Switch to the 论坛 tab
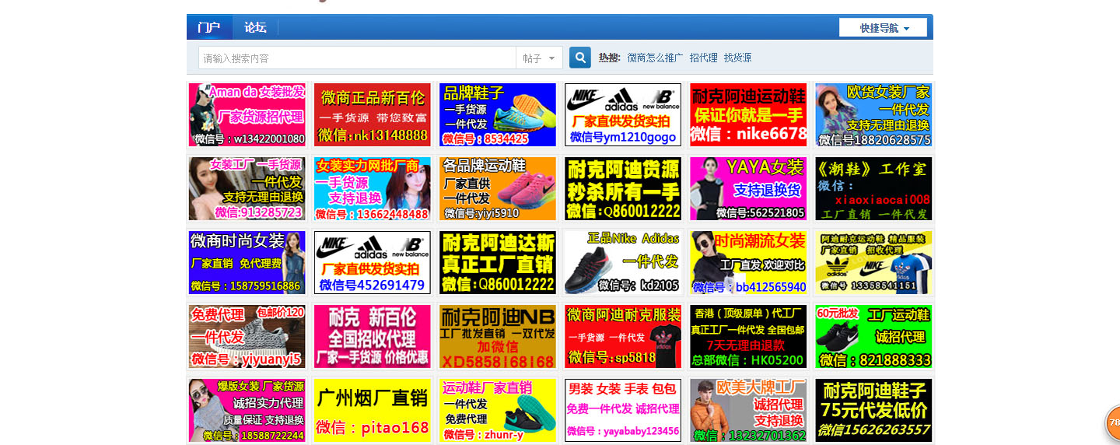Image resolution: width=1120 pixels, height=445 pixels. click(255, 28)
